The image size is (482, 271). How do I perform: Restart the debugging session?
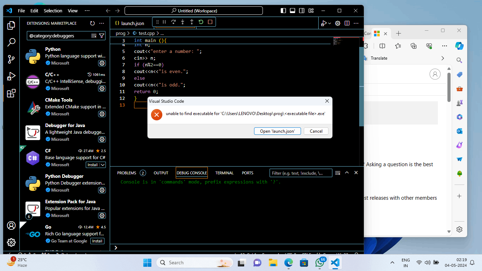[201, 22]
